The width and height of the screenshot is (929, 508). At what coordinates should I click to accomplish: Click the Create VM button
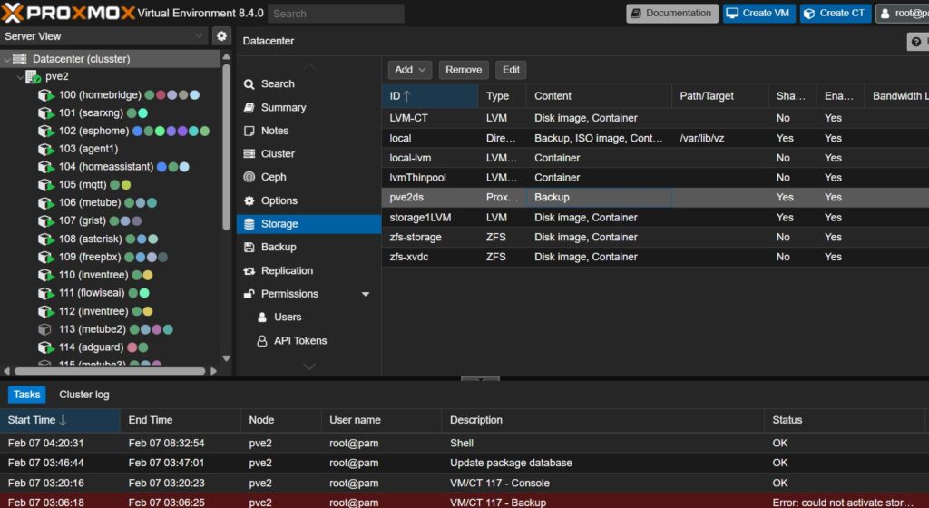click(758, 14)
